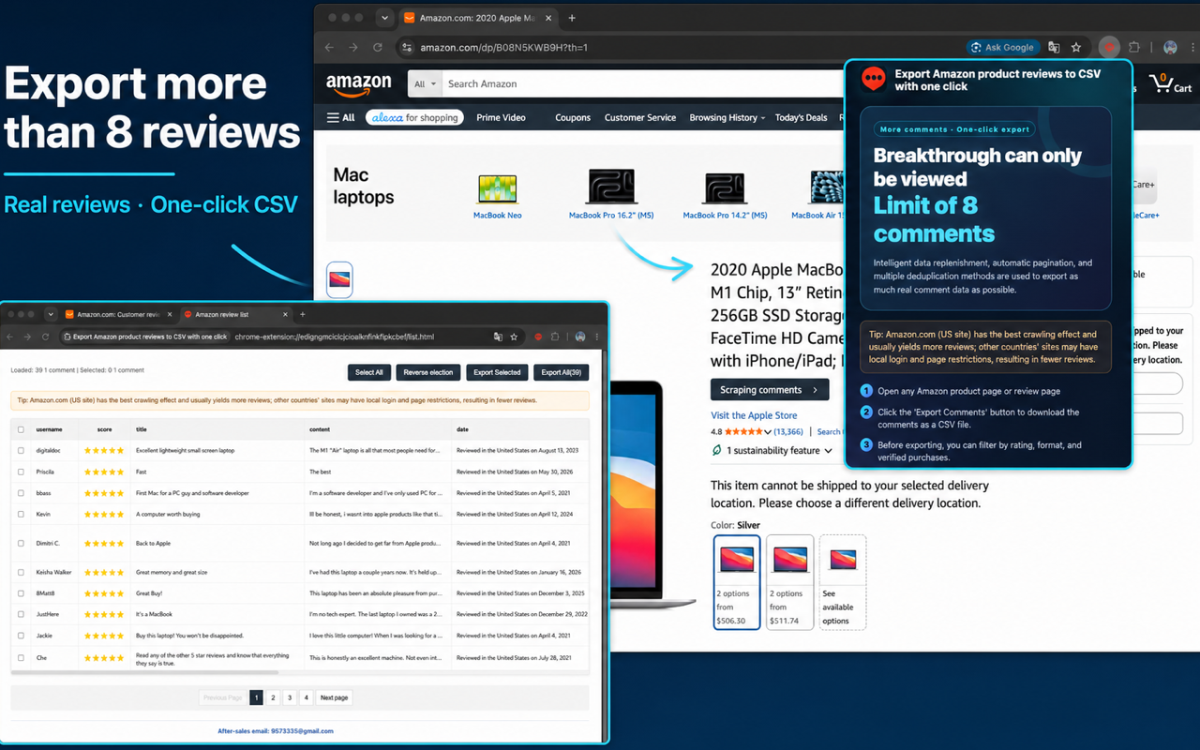Open tab search dropdown in Amazon product window
This screenshot has height=750, width=1200.
click(x=383, y=18)
